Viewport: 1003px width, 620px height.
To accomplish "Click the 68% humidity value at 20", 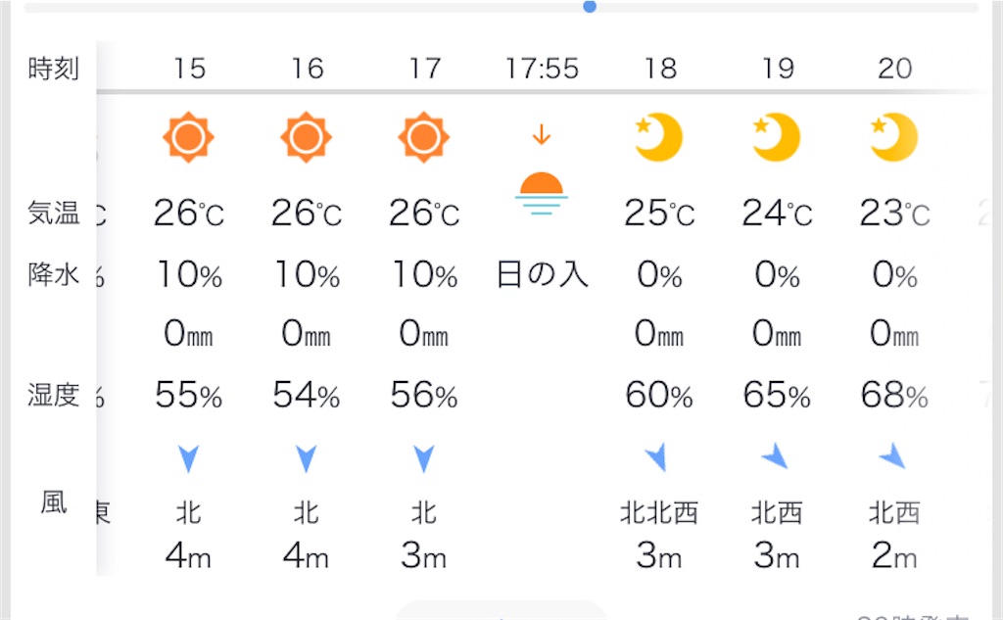I will 894,395.
